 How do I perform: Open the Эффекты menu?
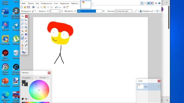pos(75,3)
